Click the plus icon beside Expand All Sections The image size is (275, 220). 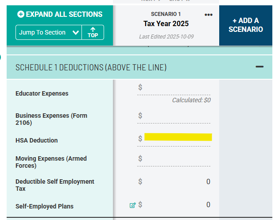(x=20, y=14)
